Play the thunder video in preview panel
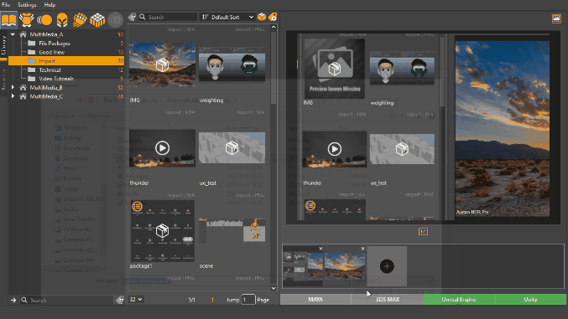Viewport: 568px width, 319px height. [x=335, y=149]
